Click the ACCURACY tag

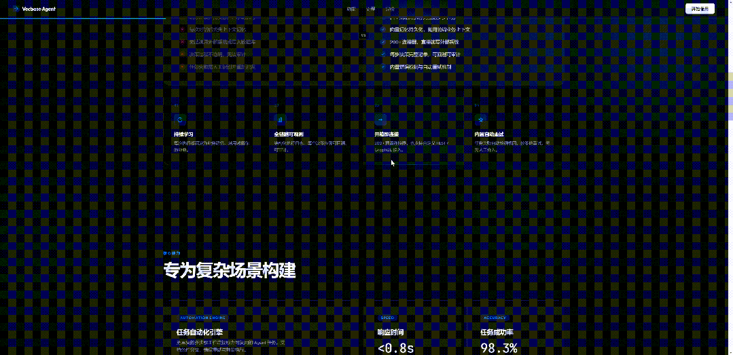[495, 318]
